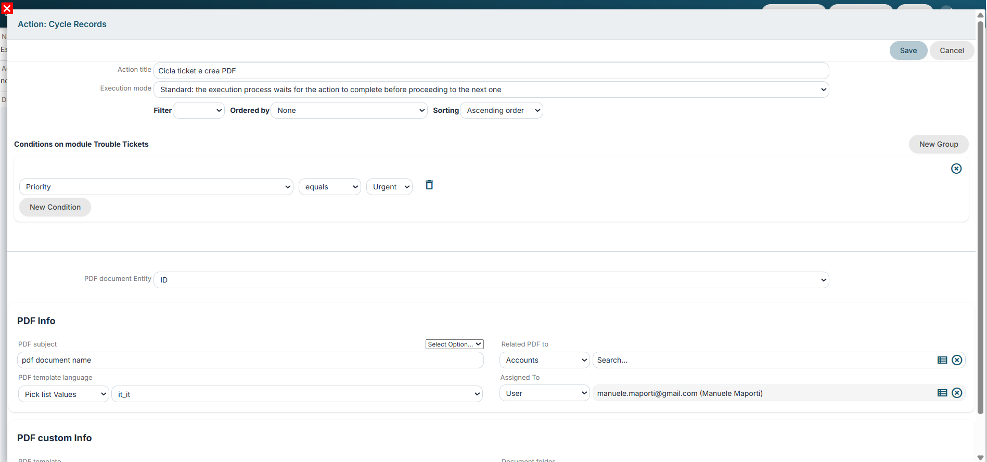Change the Sorting order dropdown
The image size is (987, 462).
[502, 110]
